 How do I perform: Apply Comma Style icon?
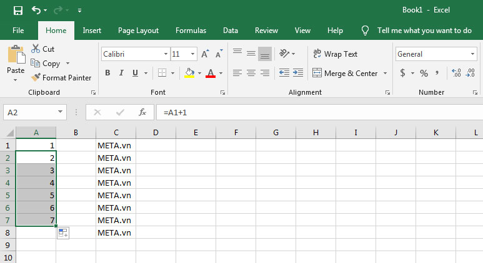tap(437, 73)
